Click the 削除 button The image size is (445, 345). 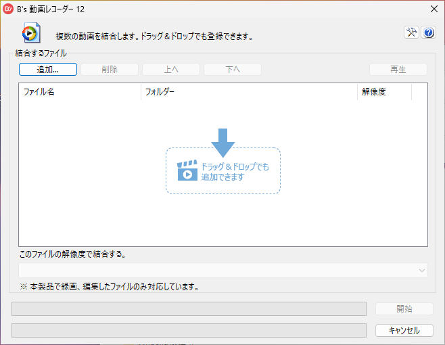(110, 69)
